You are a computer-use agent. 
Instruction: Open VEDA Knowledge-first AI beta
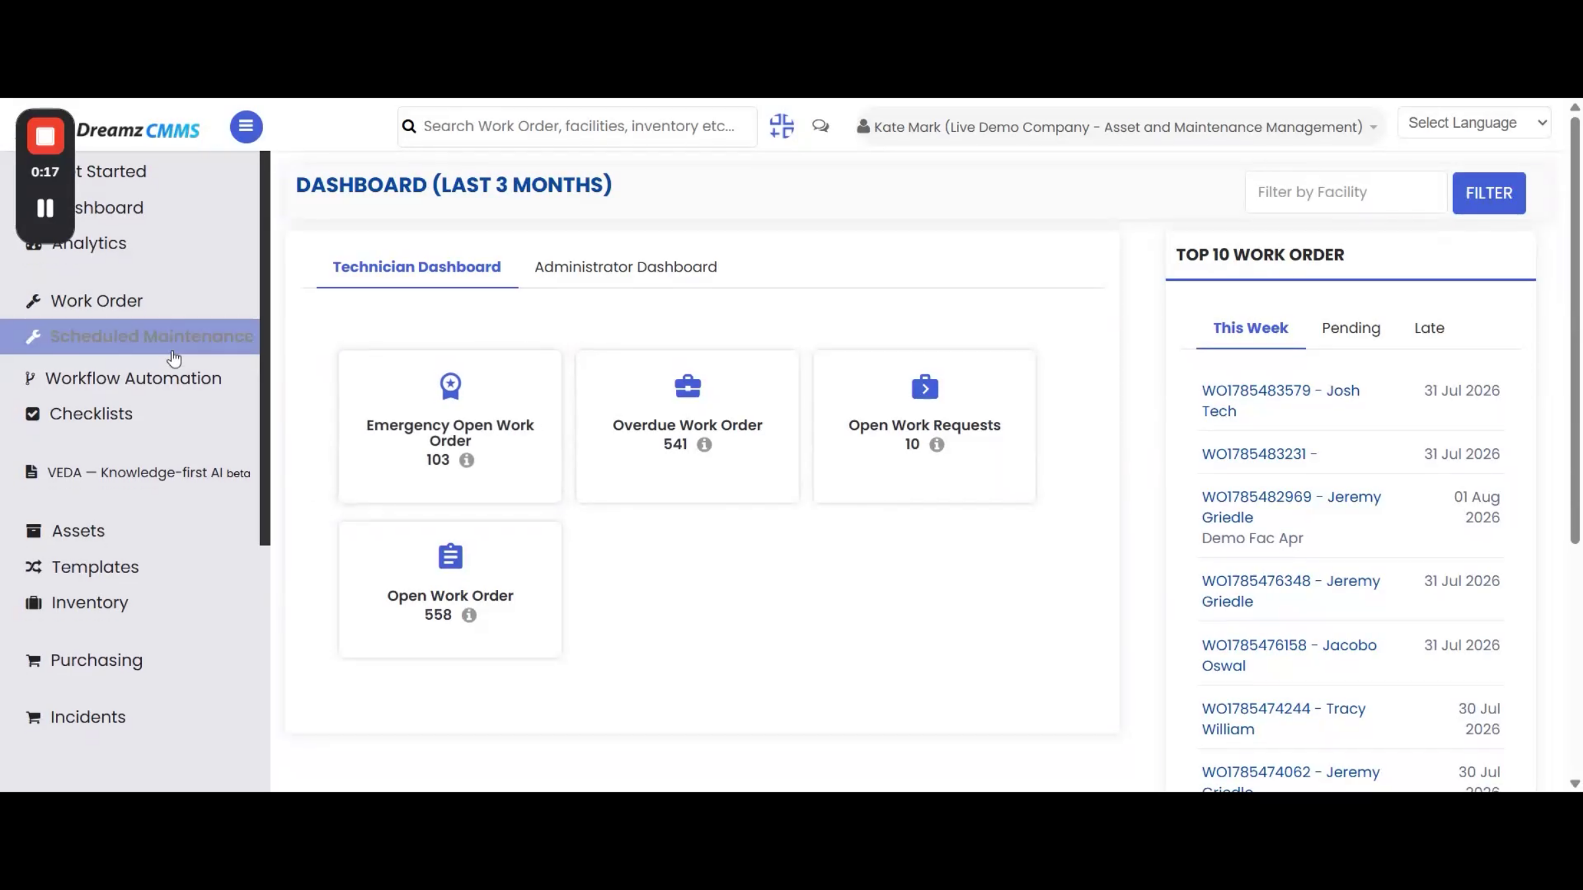pyautogui.click(x=148, y=473)
